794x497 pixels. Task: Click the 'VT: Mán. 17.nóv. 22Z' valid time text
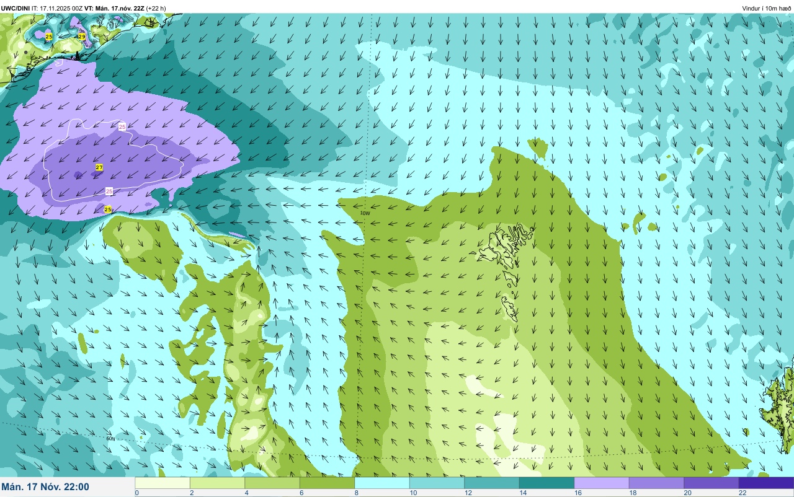[114, 8]
